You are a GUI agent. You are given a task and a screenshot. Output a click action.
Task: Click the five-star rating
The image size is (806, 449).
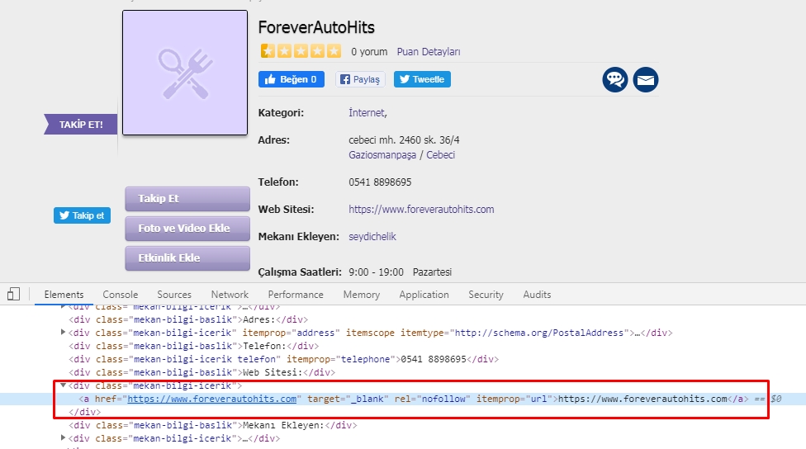point(301,51)
